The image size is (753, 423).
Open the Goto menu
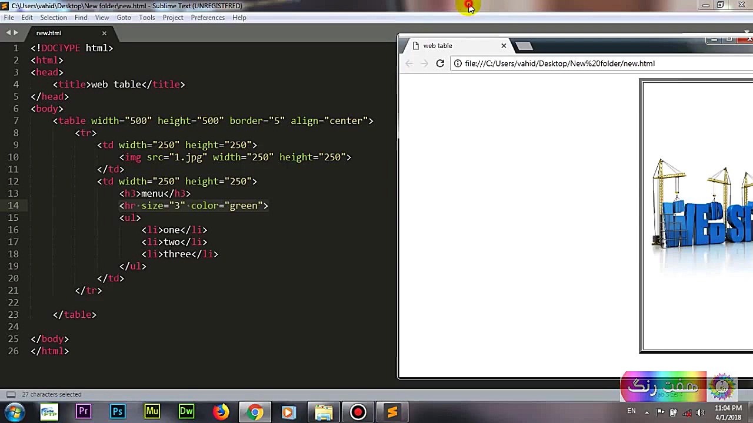[x=124, y=18]
